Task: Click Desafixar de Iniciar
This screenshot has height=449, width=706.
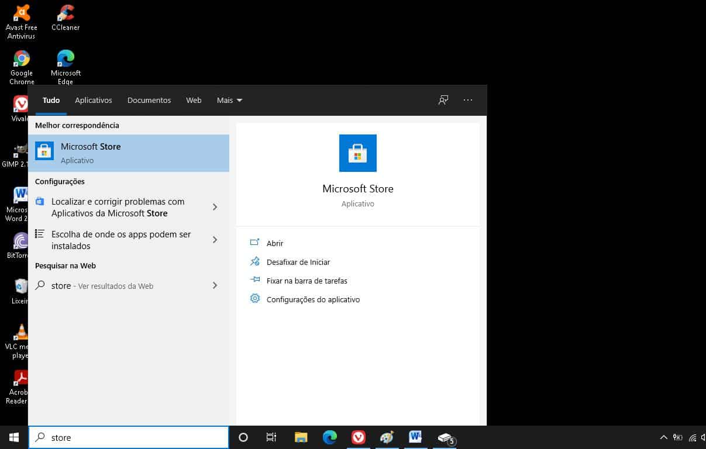Action: tap(298, 262)
